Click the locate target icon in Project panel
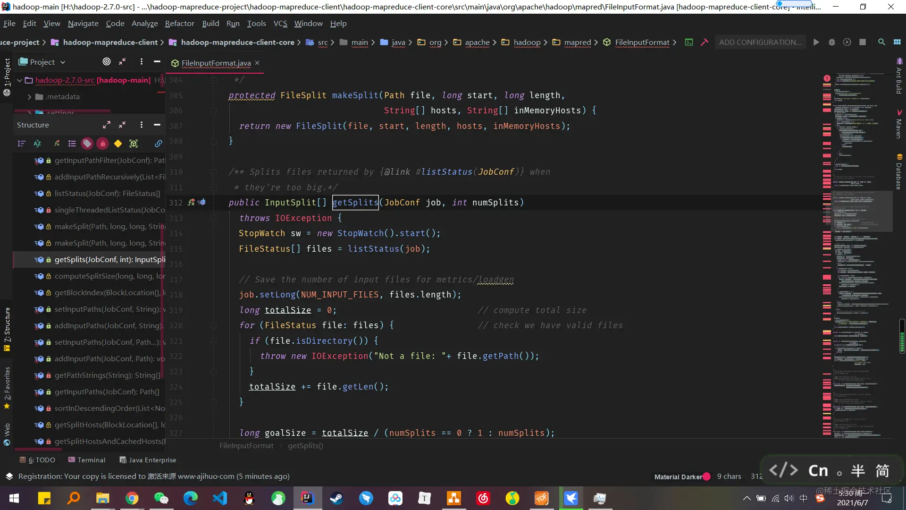 107,62
